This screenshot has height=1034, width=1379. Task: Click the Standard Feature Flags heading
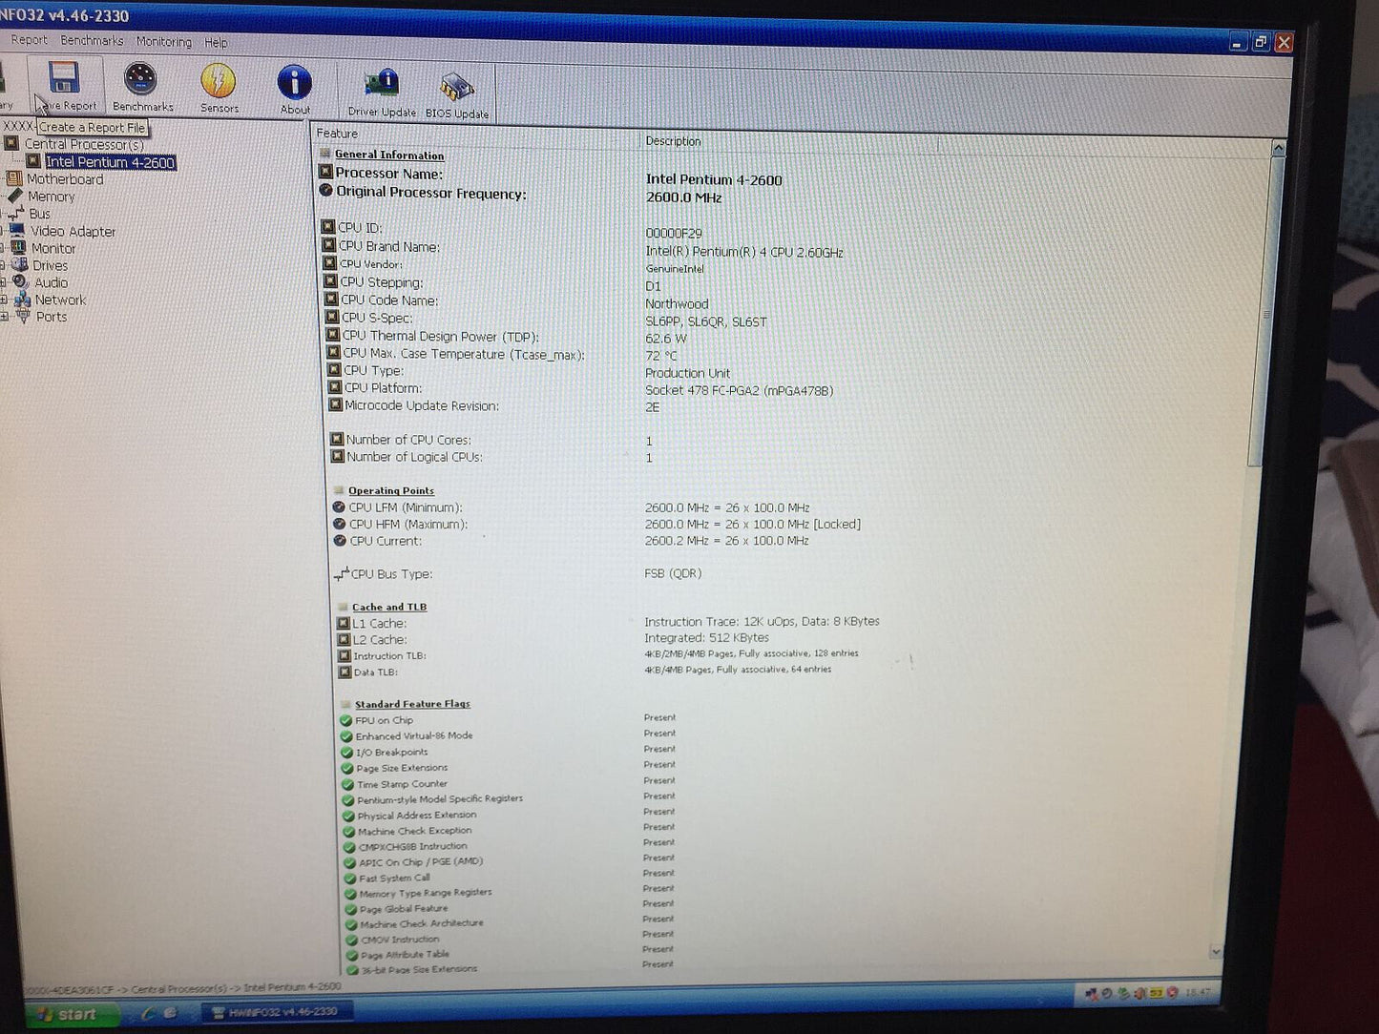tap(412, 704)
